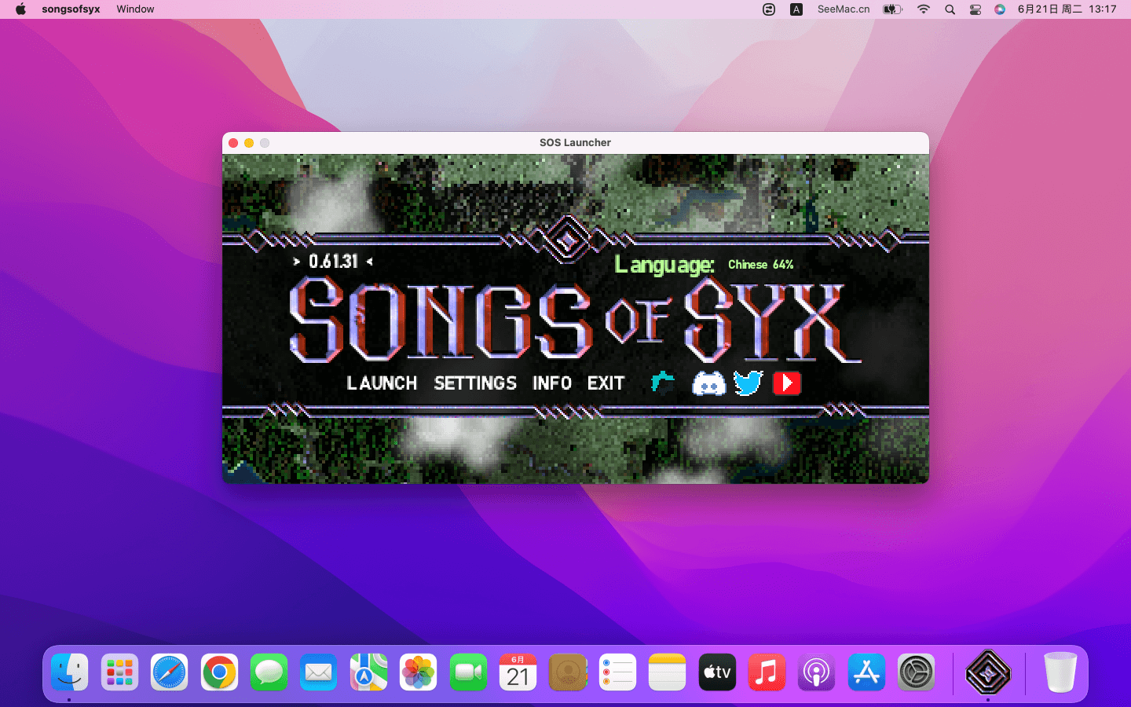
Task: Open FaceTime from the Dock
Action: [x=468, y=672]
